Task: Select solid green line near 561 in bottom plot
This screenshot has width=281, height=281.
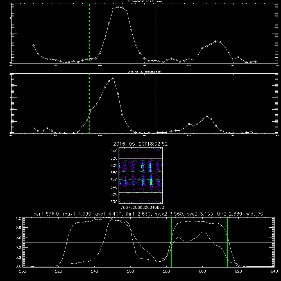Action: coord(132,242)
